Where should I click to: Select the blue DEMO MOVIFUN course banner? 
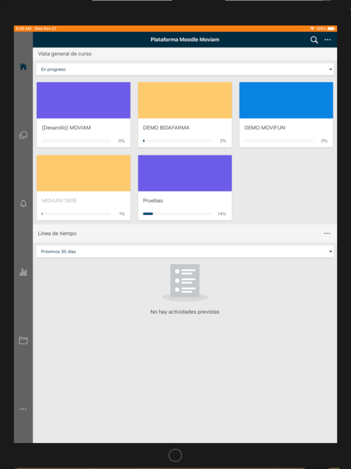click(286, 100)
